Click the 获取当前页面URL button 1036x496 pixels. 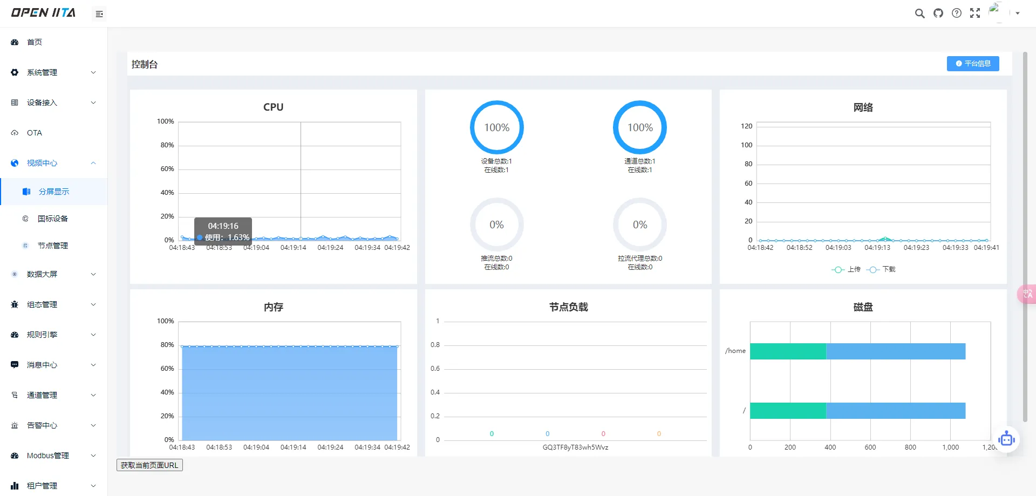tap(149, 465)
